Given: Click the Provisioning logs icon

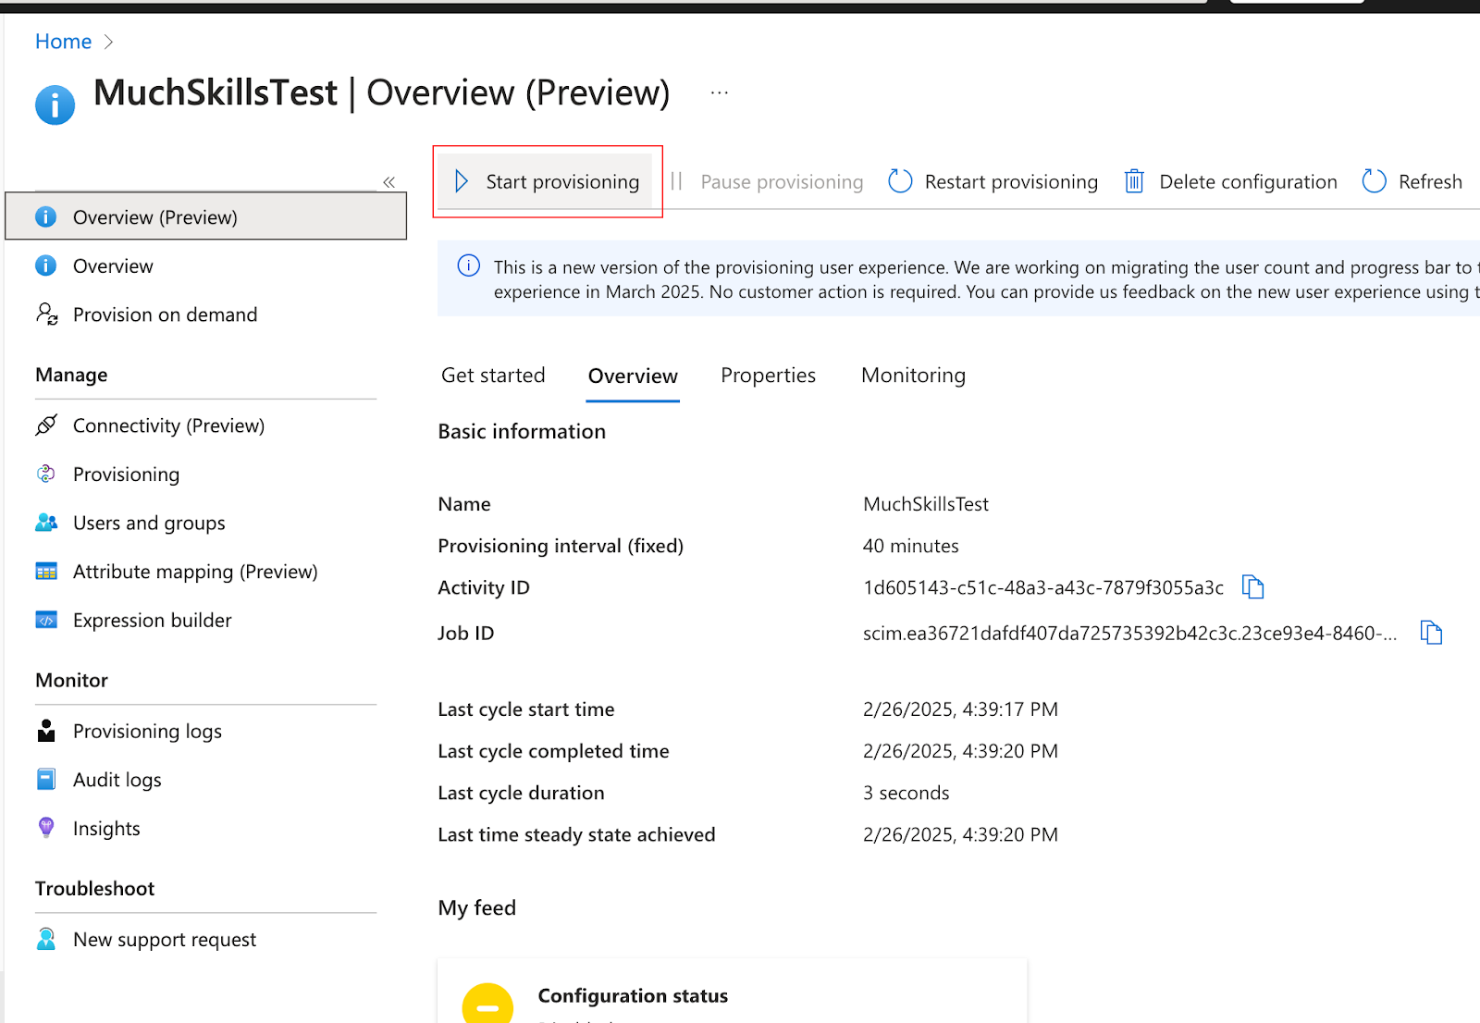Looking at the screenshot, I should (46, 731).
